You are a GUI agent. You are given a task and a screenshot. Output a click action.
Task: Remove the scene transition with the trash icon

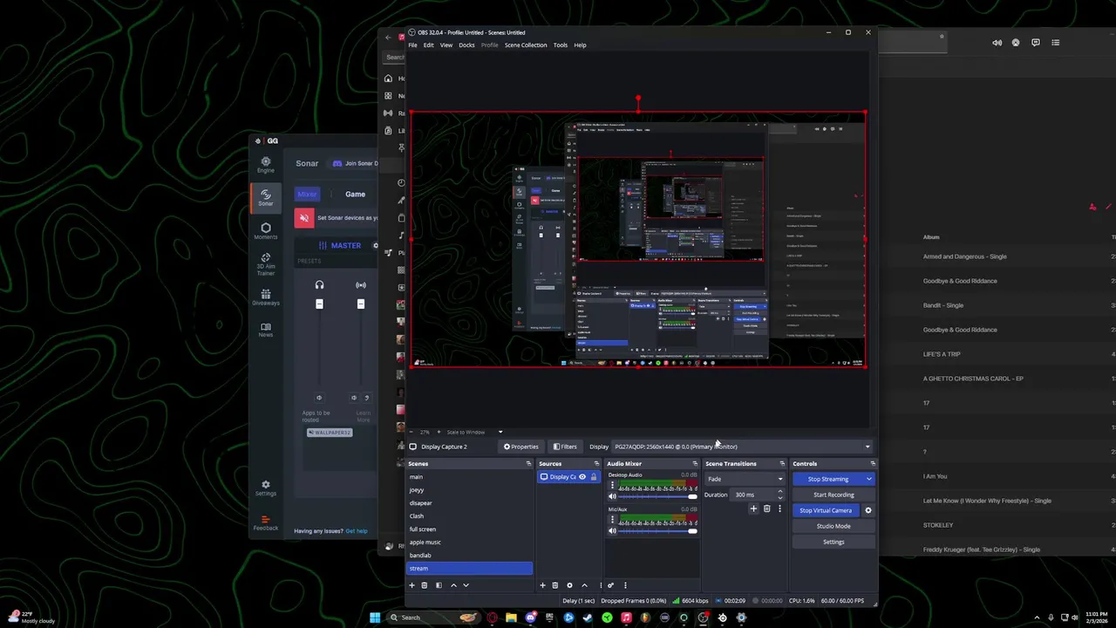(x=766, y=509)
